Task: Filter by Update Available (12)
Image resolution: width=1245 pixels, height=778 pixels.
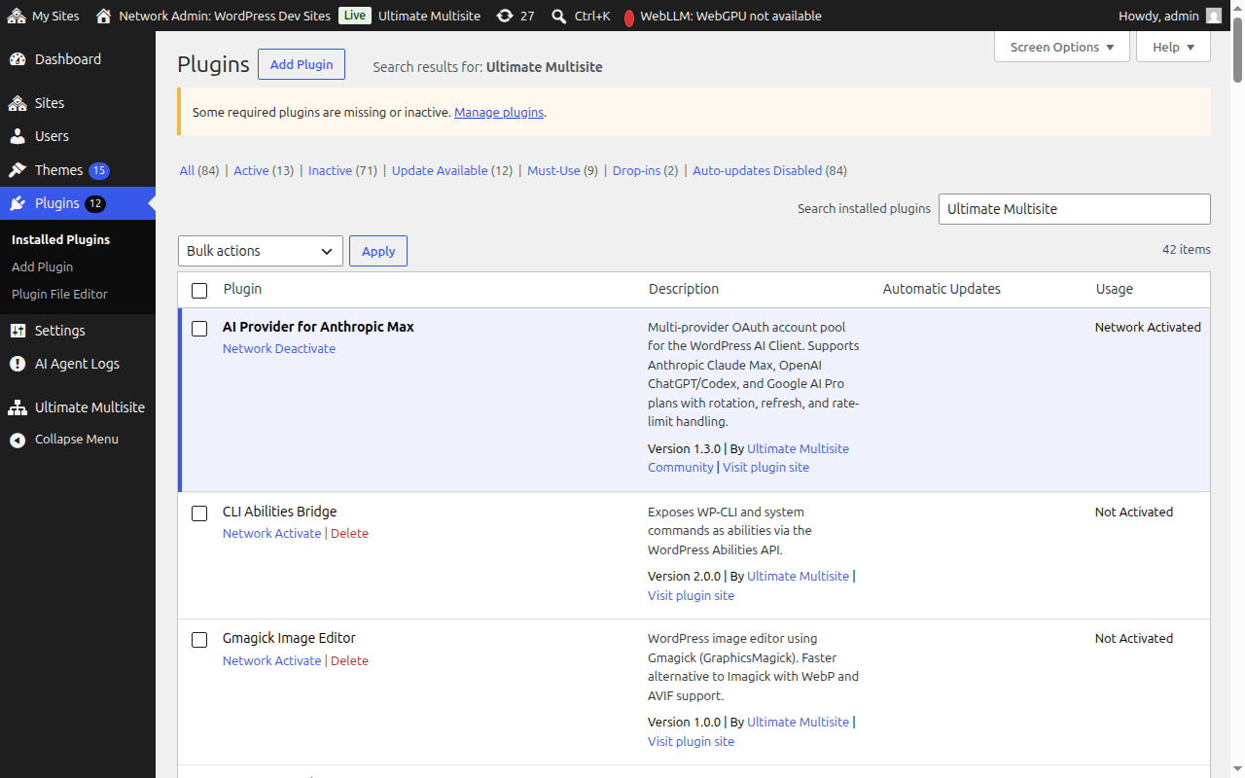Action: pos(452,170)
